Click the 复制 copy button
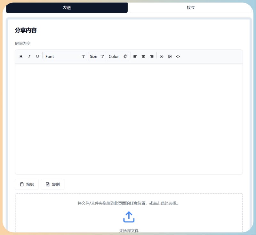 (52, 184)
